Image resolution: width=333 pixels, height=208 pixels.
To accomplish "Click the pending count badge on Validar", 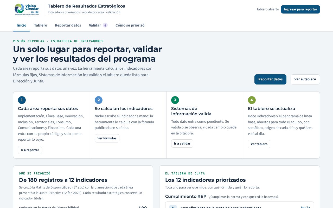I will 105,25.
